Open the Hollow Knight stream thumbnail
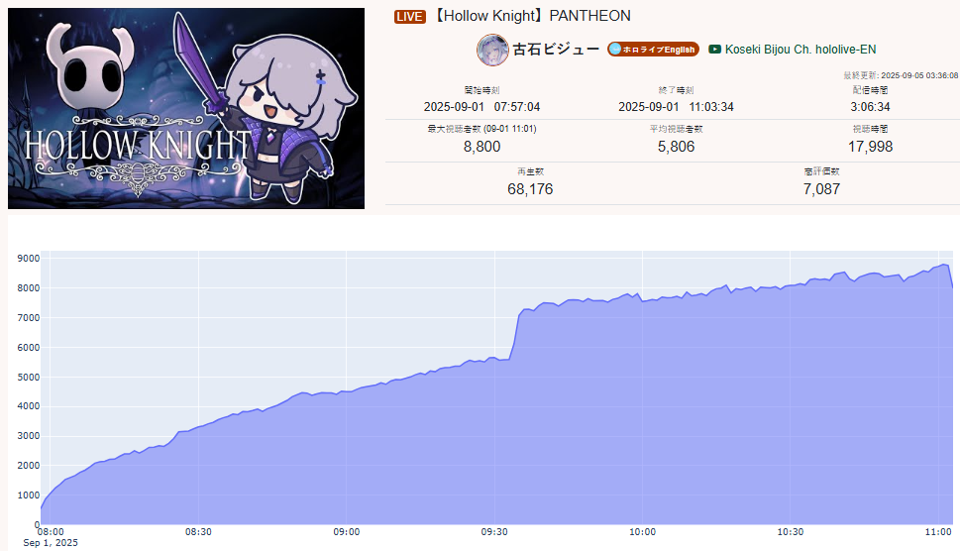960x551 pixels. pos(186,108)
